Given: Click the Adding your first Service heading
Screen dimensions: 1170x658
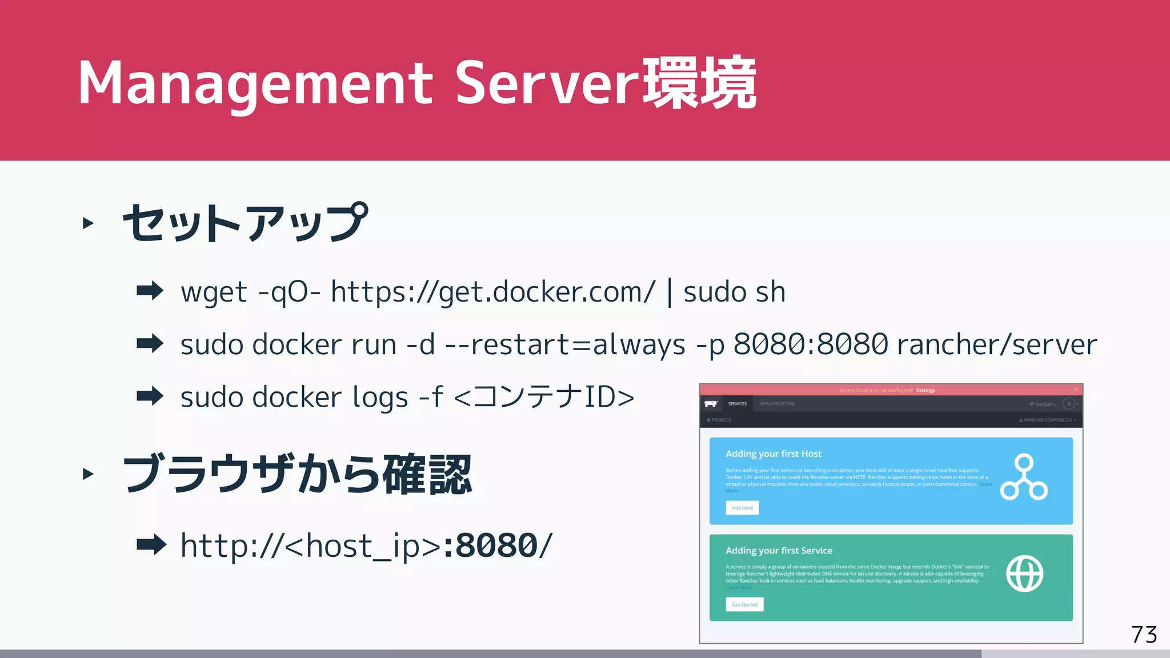Looking at the screenshot, I should point(779,551).
